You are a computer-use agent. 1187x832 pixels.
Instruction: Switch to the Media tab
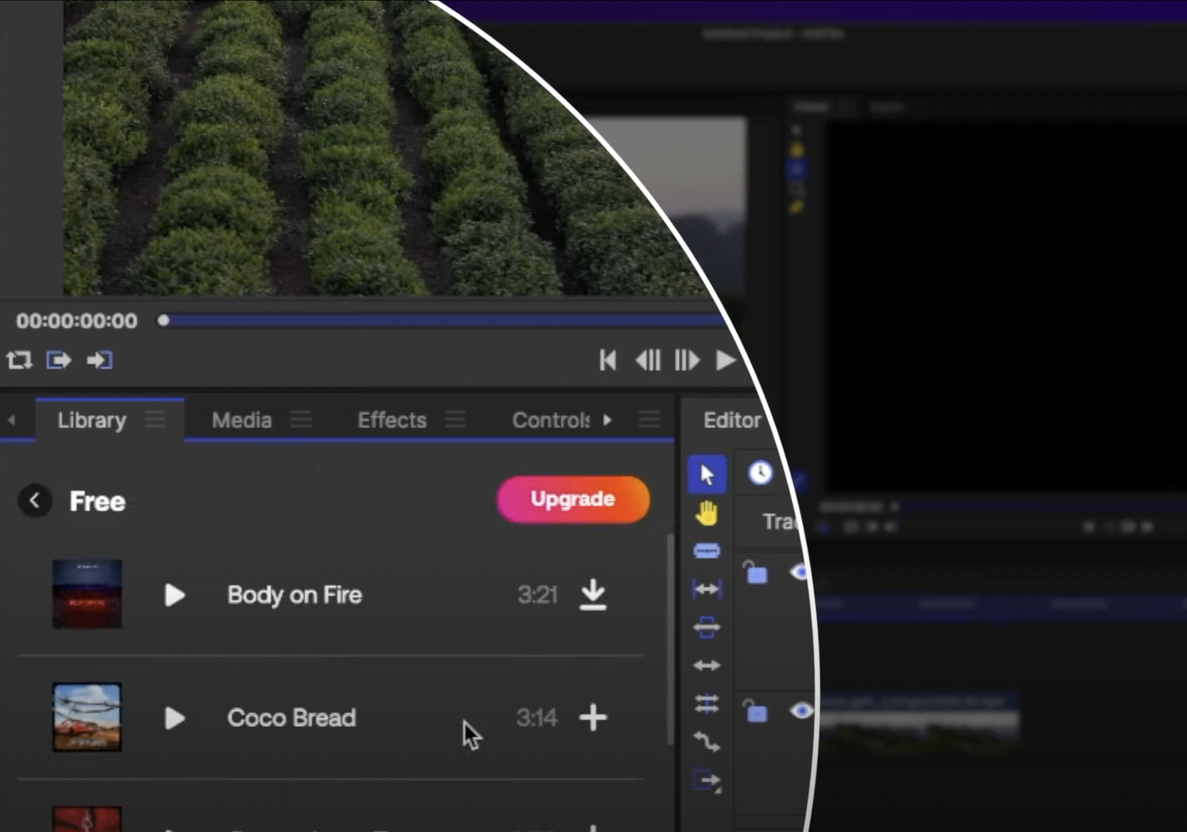click(x=242, y=420)
